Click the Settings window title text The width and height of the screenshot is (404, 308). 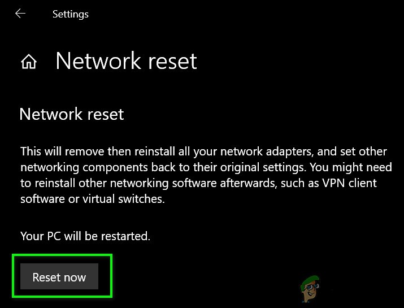point(71,14)
